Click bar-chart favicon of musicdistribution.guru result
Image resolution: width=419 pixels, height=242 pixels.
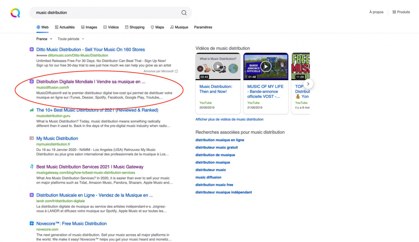[32, 110]
